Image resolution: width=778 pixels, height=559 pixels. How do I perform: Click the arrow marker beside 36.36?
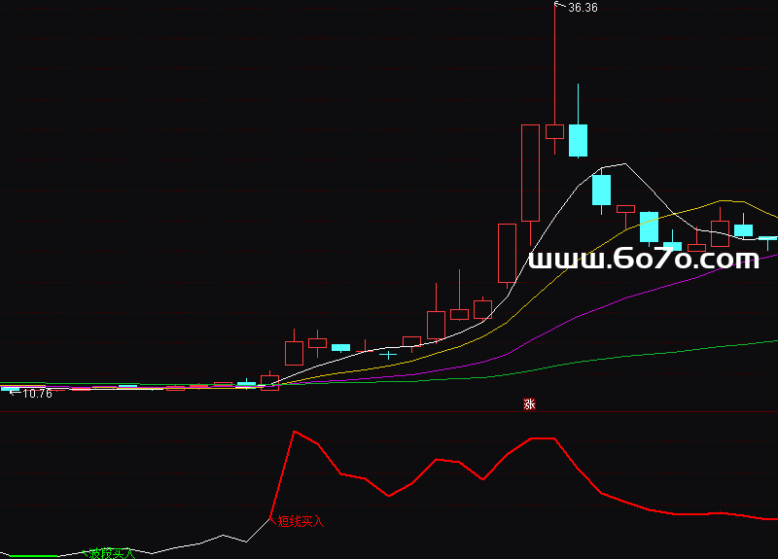tap(558, 6)
